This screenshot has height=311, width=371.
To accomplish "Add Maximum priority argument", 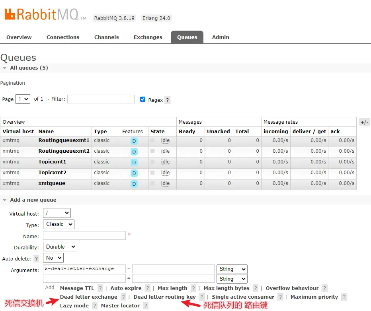I will click(x=314, y=297).
